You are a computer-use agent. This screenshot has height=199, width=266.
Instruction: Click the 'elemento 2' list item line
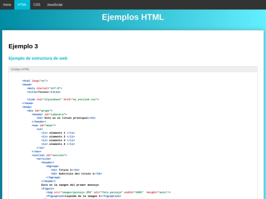58,137
